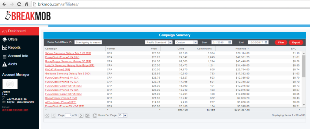Screen dimensions: 310x129
Task: Open AllYourMusic iPhone6 [FR] campaign
Action: point(61,102)
